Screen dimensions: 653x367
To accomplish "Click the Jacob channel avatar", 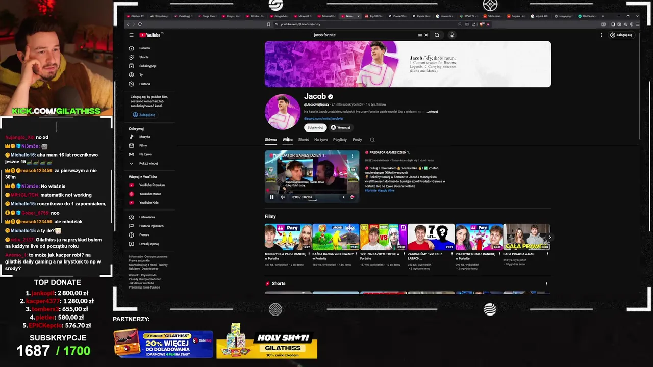I will click(282, 112).
